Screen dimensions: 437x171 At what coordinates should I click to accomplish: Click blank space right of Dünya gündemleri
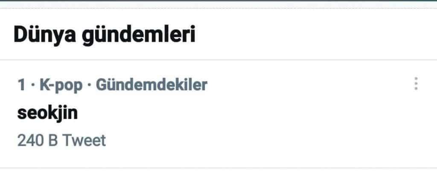[x=306, y=34]
